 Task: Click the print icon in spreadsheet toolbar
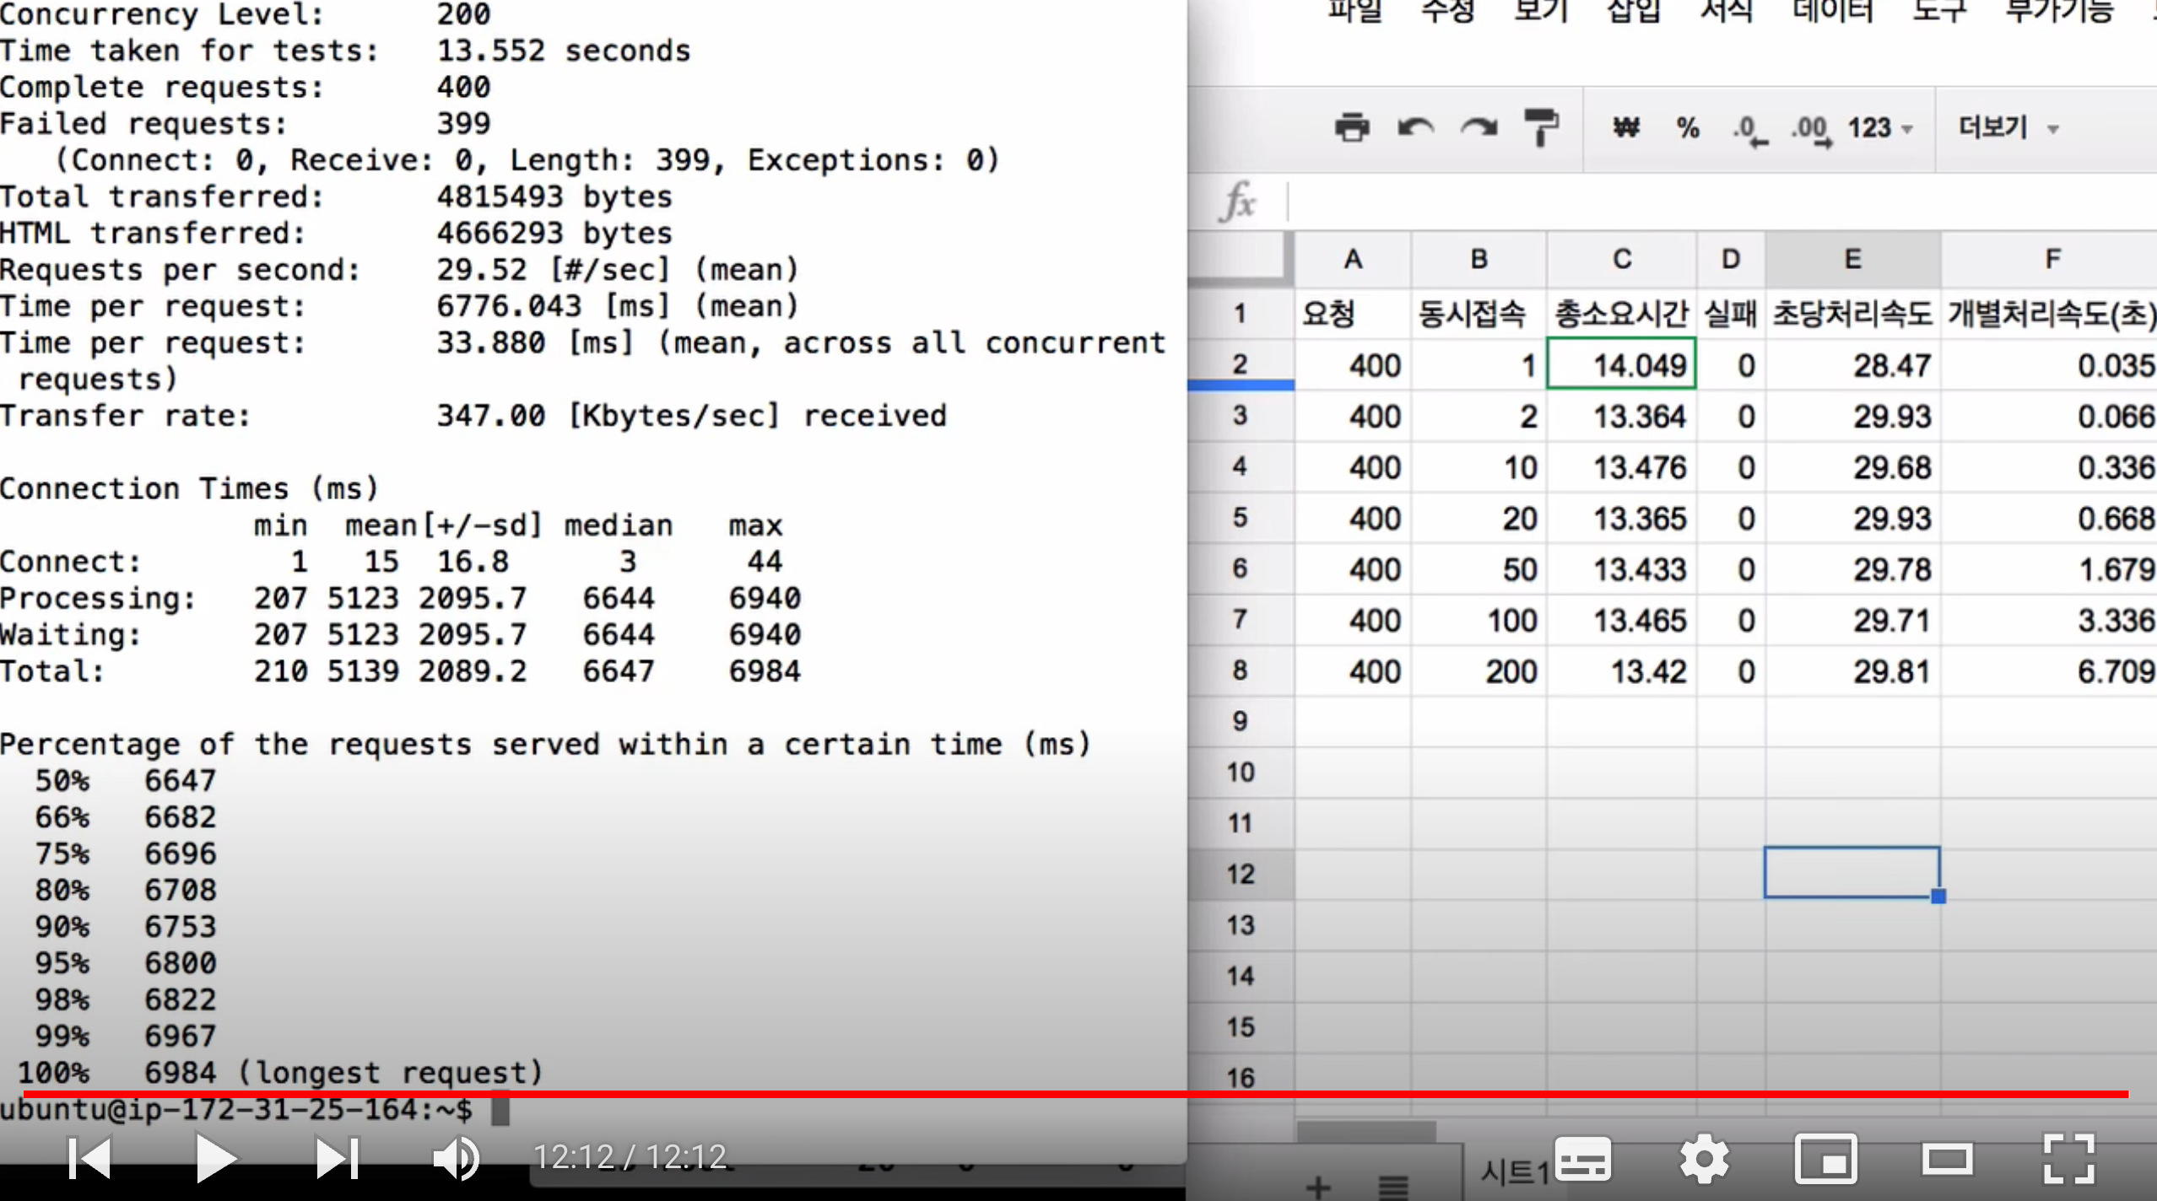click(x=1352, y=128)
